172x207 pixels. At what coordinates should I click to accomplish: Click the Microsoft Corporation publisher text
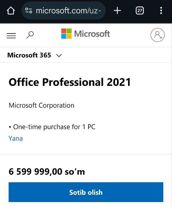tap(41, 105)
